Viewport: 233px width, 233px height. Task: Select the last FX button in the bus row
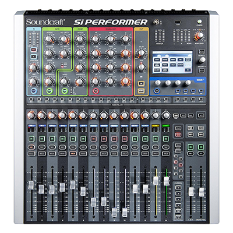point(200,100)
